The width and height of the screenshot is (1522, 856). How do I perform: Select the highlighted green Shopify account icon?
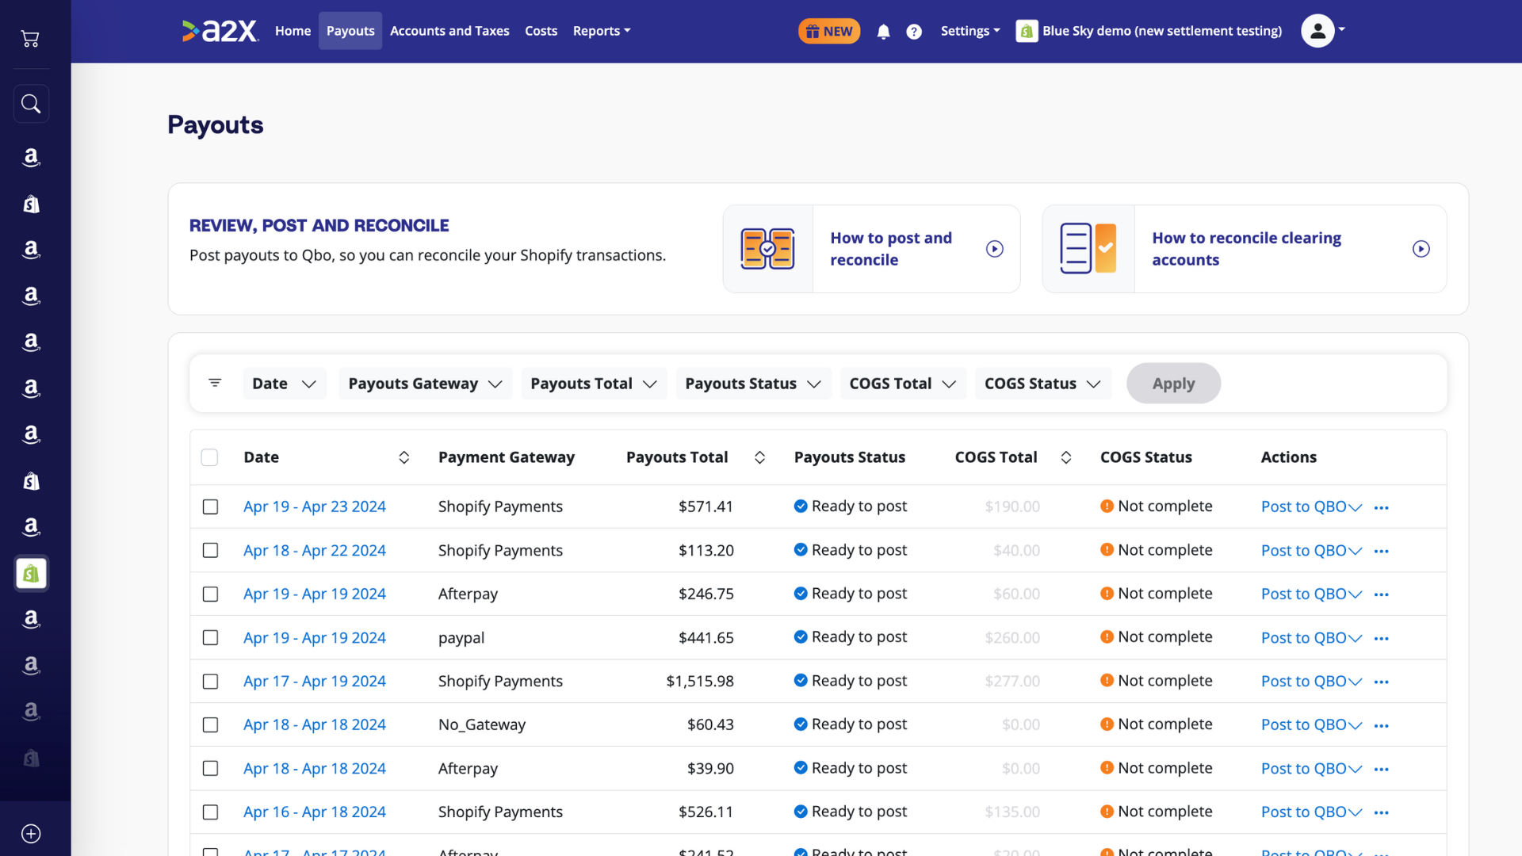pos(31,573)
